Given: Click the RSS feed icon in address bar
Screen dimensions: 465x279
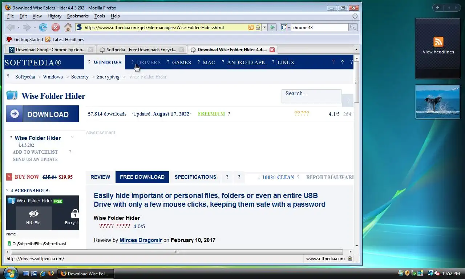Looking at the screenshot, I should tap(251, 27).
